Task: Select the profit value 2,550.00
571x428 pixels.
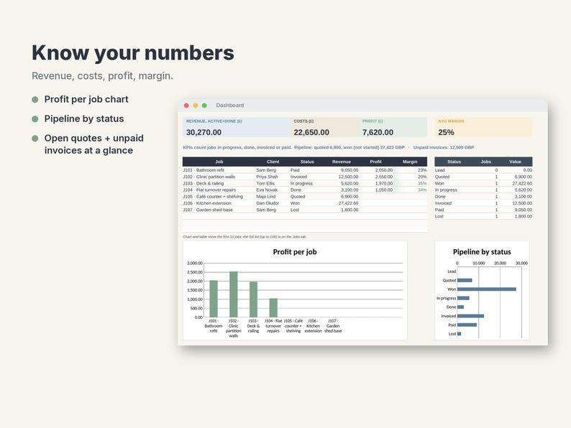Action: pyautogui.click(x=384, y=177)
